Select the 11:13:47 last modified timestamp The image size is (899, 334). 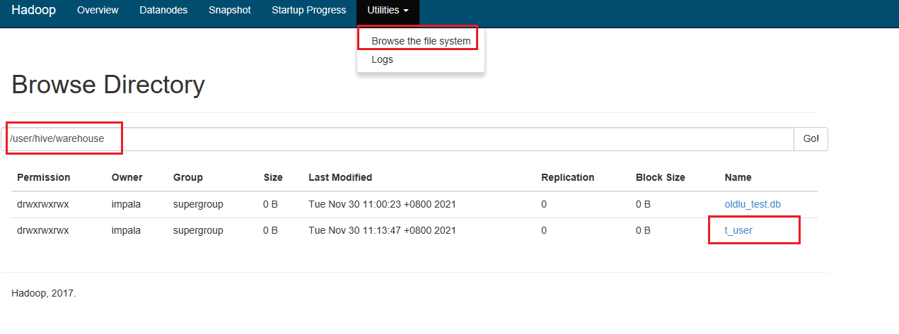pyautogui.click(x=382, y=230)
